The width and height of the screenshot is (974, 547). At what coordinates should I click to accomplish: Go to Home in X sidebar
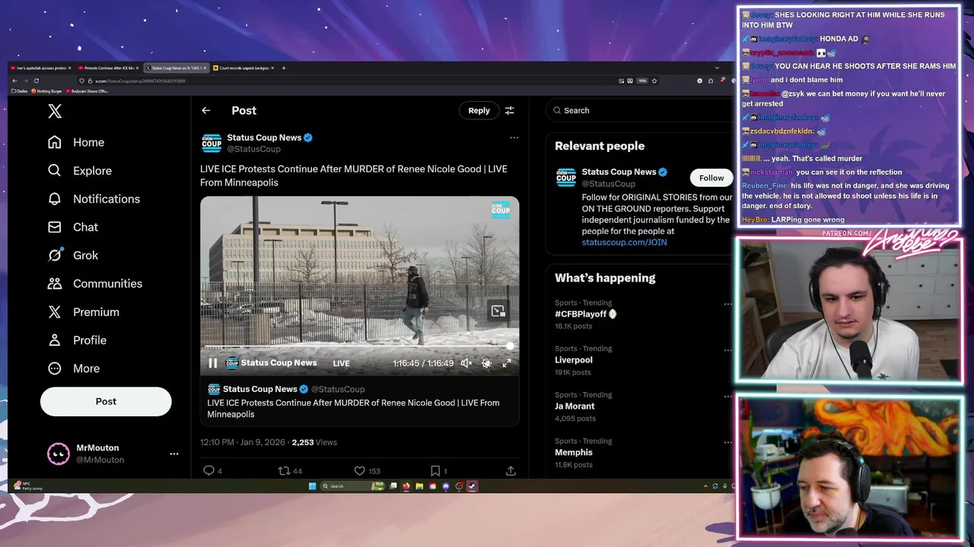[x=75, y=143]
